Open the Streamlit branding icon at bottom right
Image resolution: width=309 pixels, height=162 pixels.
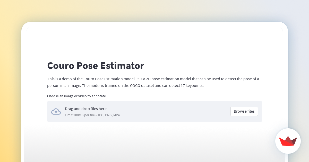click(x=288, y=141)
